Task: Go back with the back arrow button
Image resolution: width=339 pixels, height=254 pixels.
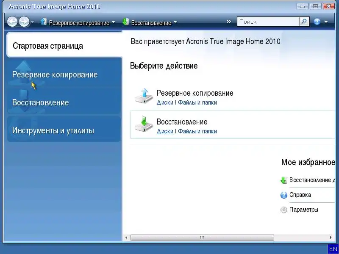Action: tap(12, 22)
